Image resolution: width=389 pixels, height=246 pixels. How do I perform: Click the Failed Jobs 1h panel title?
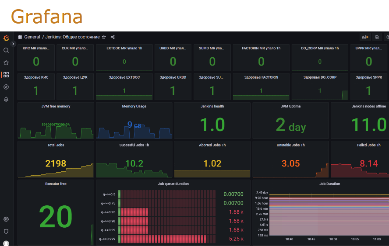point(369,145)
